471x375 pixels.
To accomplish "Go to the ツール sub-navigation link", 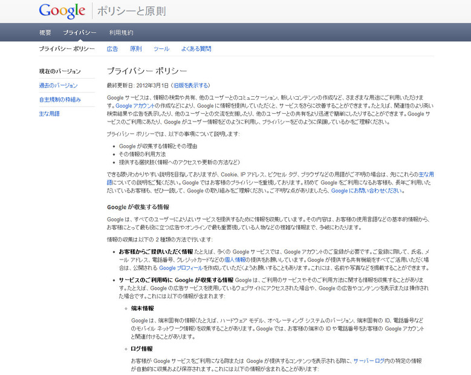I will point(161,48).
